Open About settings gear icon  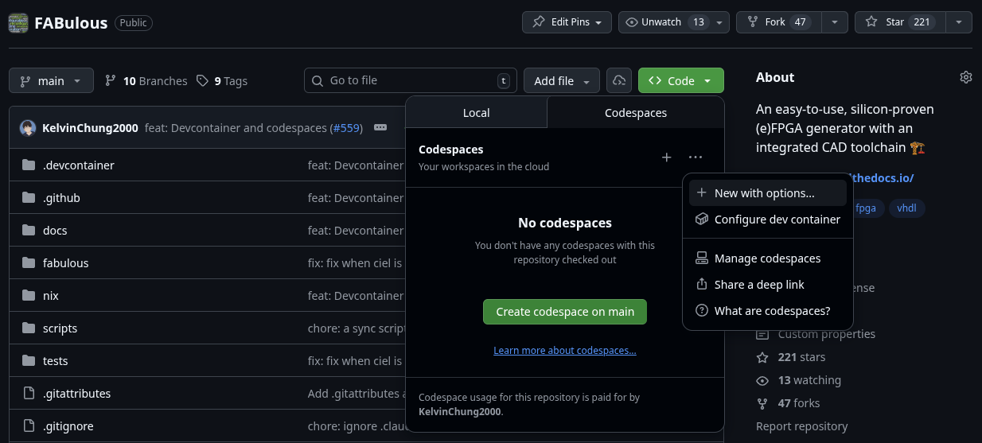point(966,77)
